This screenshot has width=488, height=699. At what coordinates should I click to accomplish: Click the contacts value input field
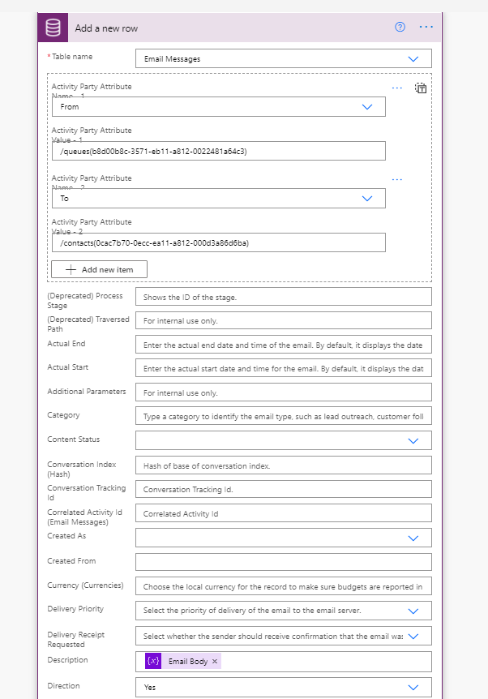(x=218, y=242)
